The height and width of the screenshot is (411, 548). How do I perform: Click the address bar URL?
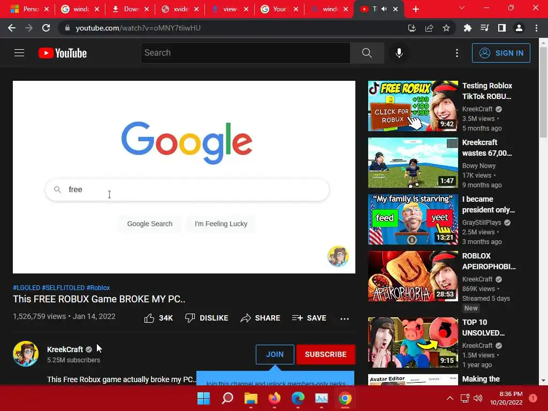138,28
